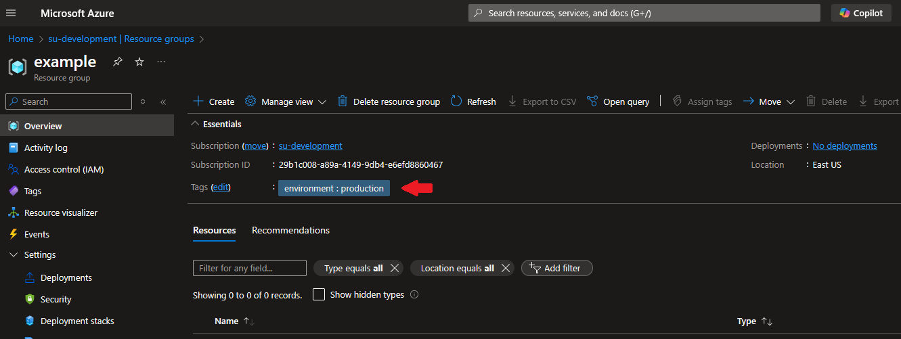Open the Manage view dropdown
The height and width of the screenshot is (339, 901).
pyautogui.click(x=286, y=101)
